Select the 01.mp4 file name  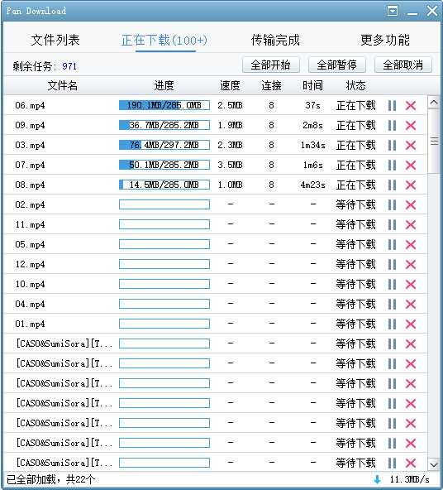tap(30, 324)
